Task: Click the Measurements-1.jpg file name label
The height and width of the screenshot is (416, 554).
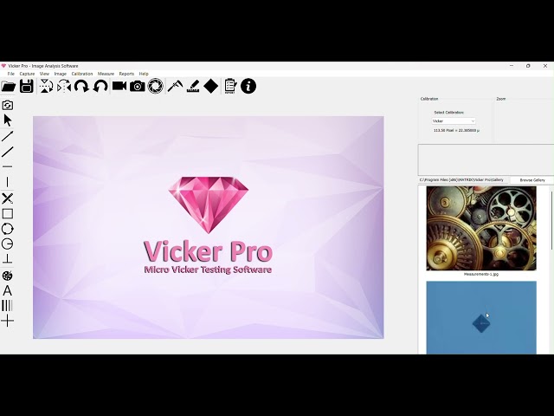Action: tap(481, 274)
